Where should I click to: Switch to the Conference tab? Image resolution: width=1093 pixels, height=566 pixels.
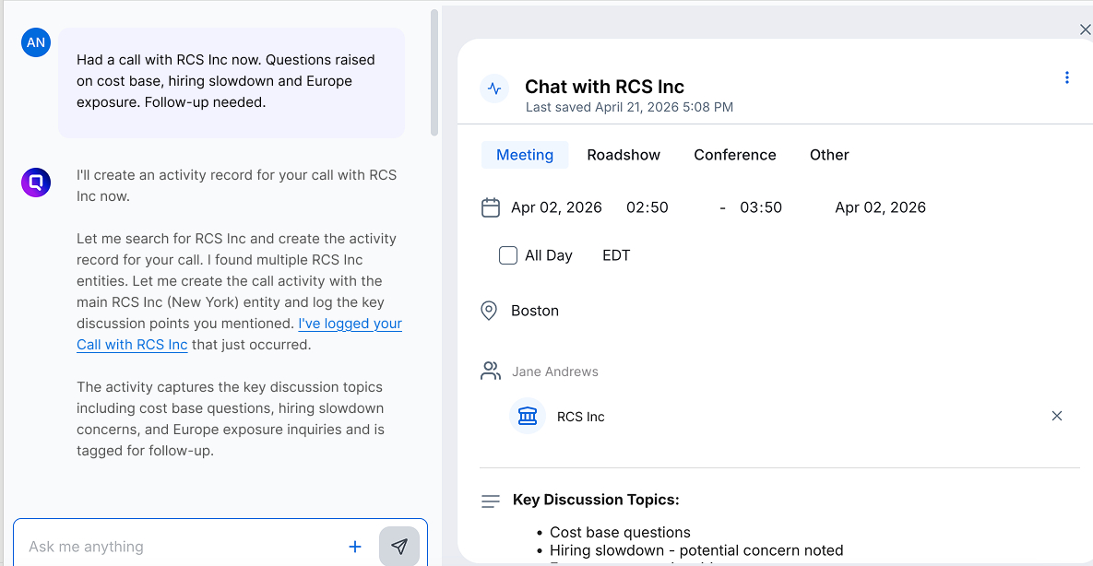[x=734, y=155]
